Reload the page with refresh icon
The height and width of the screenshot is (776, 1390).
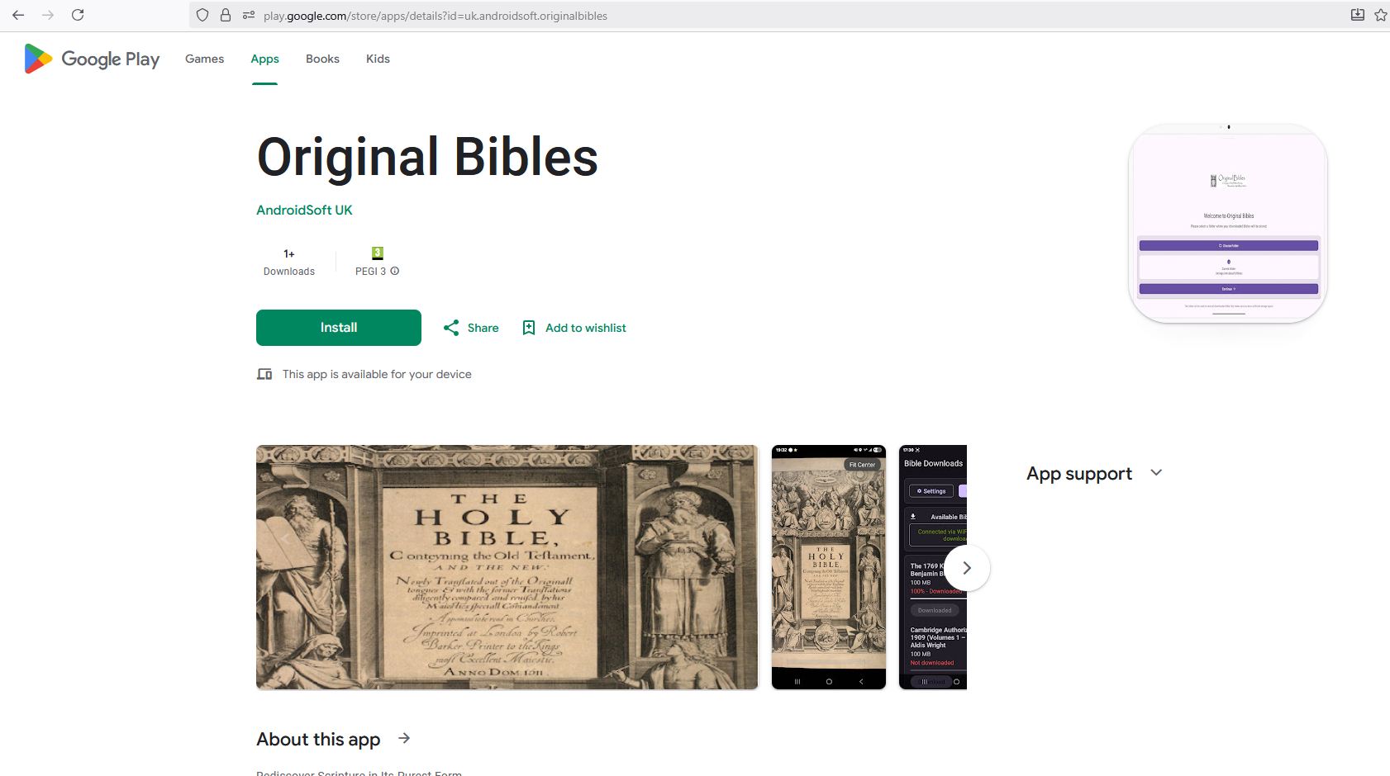tap(78, 15)
